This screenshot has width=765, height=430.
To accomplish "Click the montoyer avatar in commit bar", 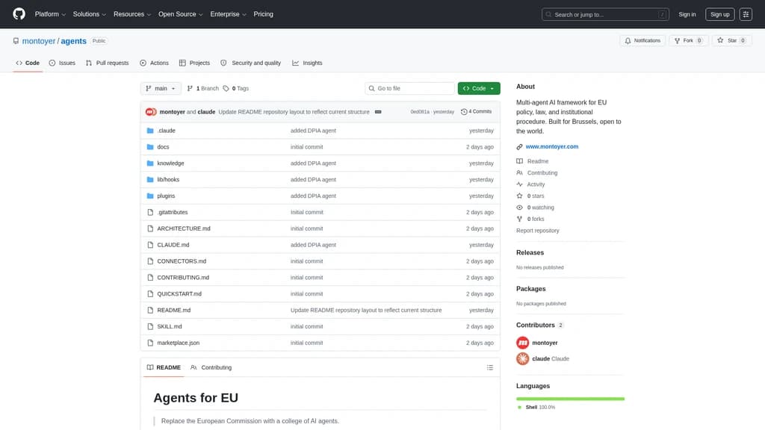I will coord(151,112).
